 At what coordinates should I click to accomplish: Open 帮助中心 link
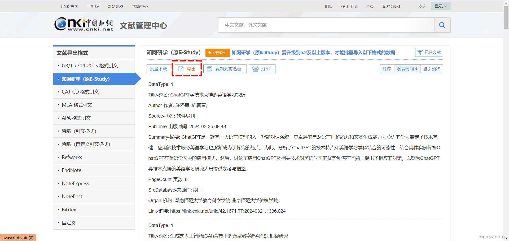click(140, 6)
